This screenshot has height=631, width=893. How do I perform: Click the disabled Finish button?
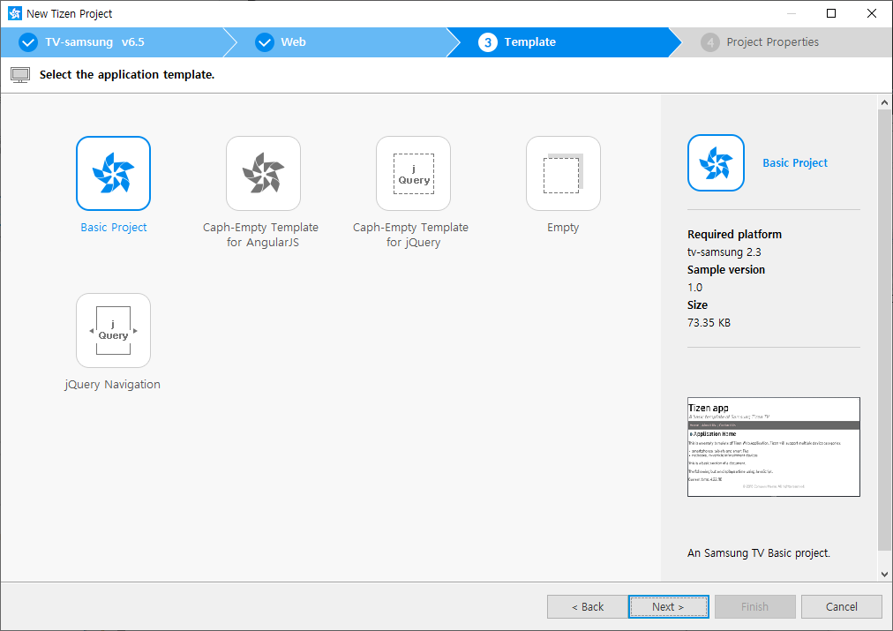tap(755, 606)
